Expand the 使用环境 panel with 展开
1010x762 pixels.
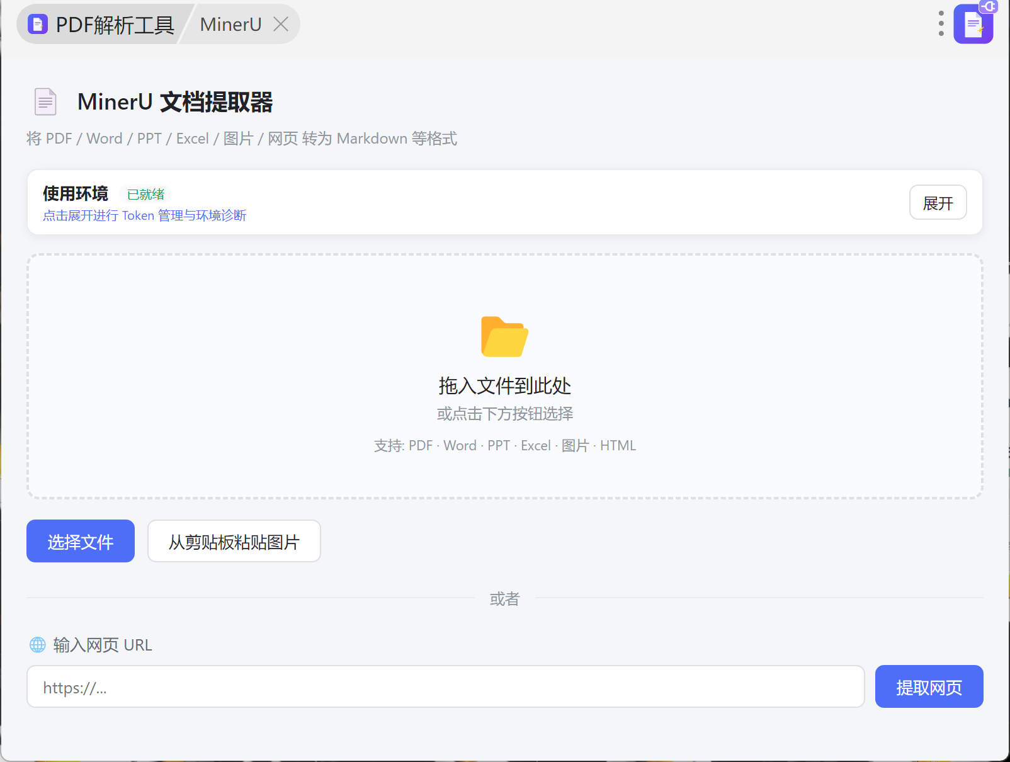click(938, 203)
